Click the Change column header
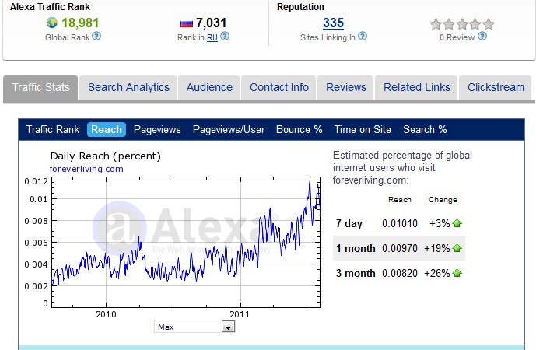This screenshot has width=536, height=350. click(443, 200)
